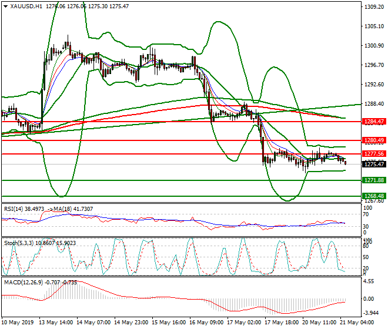This screenshot has width=388, height=329.
Task: Click the 1296.70 price scale value
Action: (374, 65)
